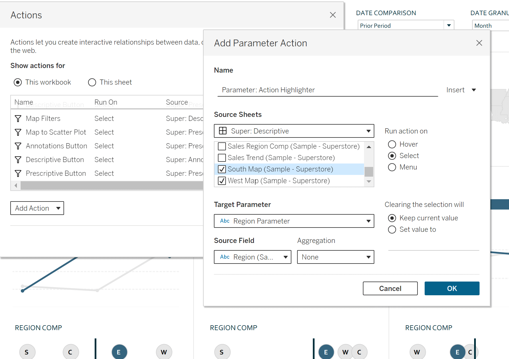Click the actions table horizontal scrollbar
Viewport: 509px width, 359px height.
click(x=112, y=186)
